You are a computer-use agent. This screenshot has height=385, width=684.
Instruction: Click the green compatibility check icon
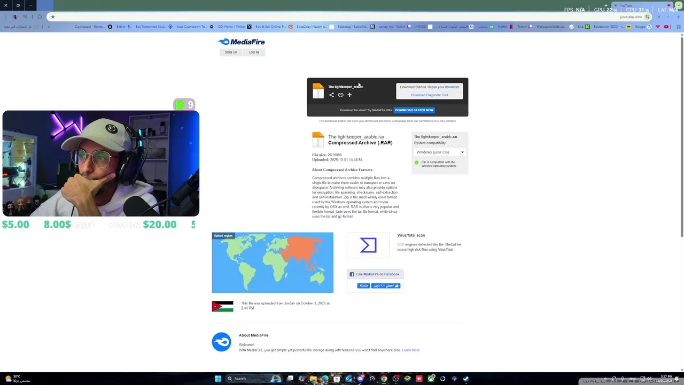click(417, 163)
